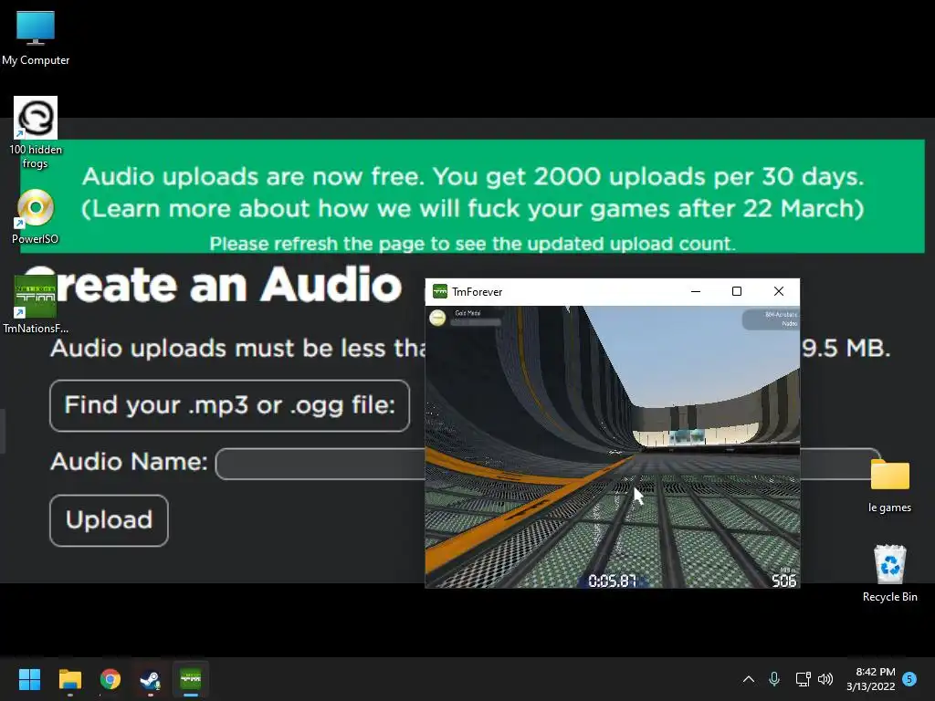The height and width of the screenshot is (701, 935).
Task: Click the Learn more banner line
Action: pyautogui.click(x=472, y=209)
